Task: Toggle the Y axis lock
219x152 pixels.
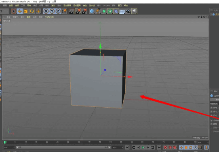Action: (52, 11)
